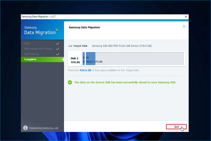Click the info icon beside Powered by Clonix
The height and width of the screenshot is (141, 211).
(x=25, y=128)
